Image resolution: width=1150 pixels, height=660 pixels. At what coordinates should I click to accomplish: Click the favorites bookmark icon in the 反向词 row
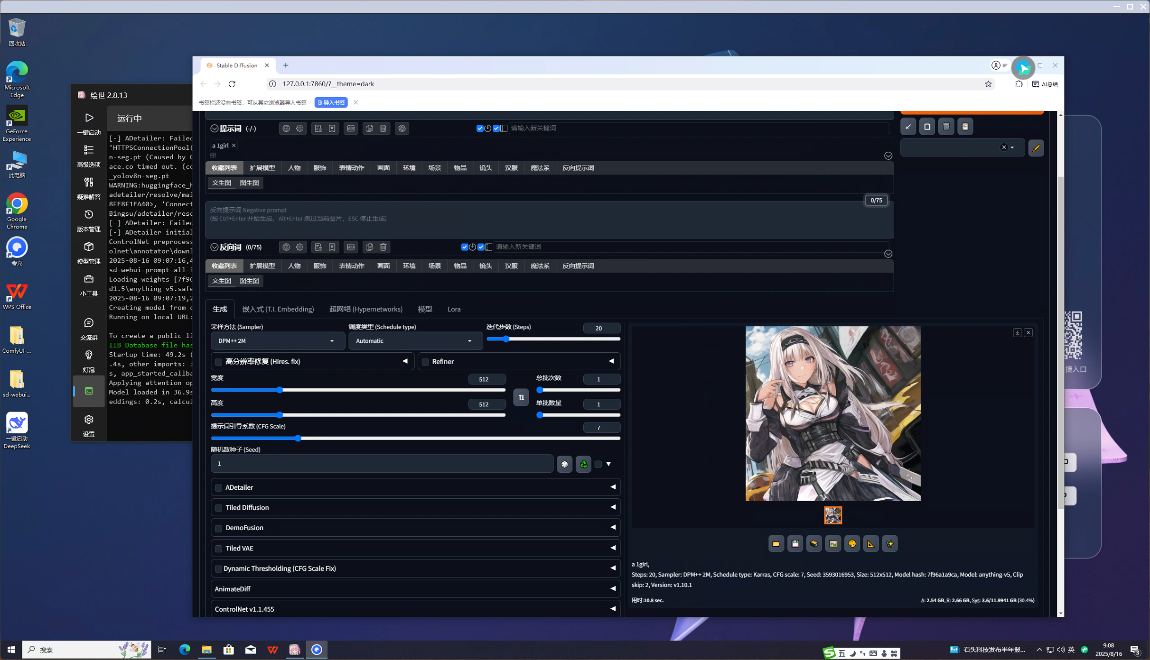(332, 247)
